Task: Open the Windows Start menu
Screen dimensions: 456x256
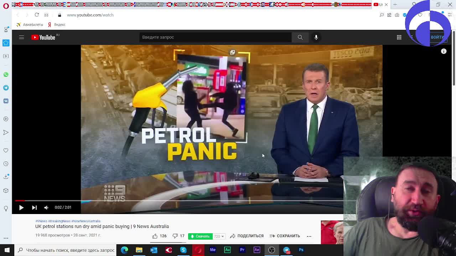Action: (7, 250)
